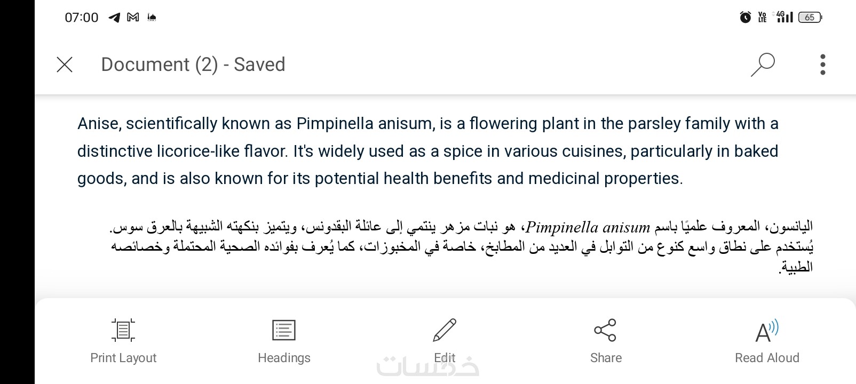Click the Share label
The image size is (856, 384).
(x=606, y=358)
